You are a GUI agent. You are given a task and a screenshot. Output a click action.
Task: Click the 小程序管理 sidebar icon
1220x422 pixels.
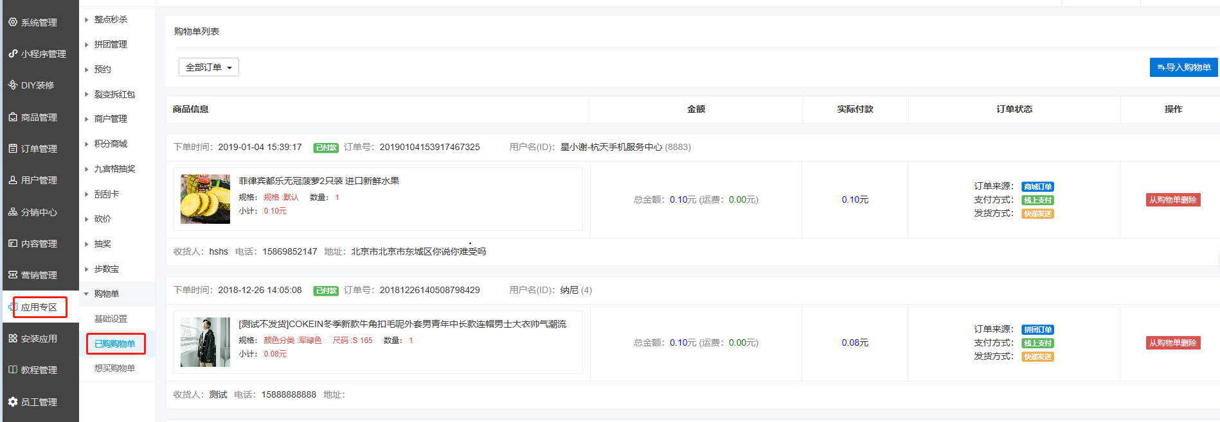pos(13,54)
